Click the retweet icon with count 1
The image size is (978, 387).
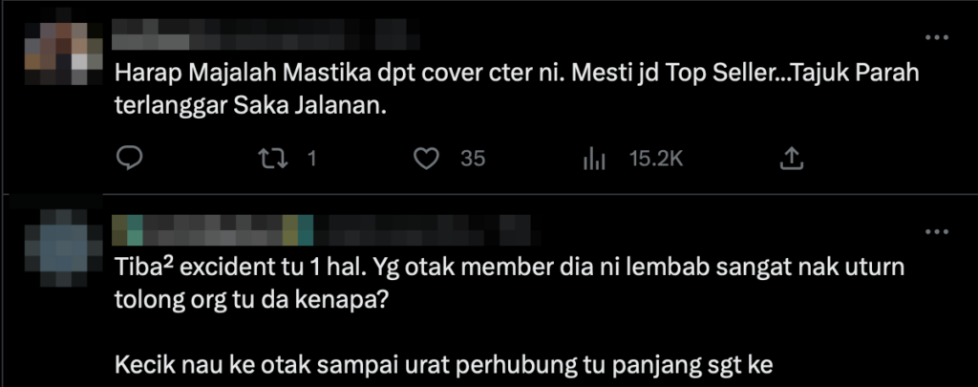272,159
